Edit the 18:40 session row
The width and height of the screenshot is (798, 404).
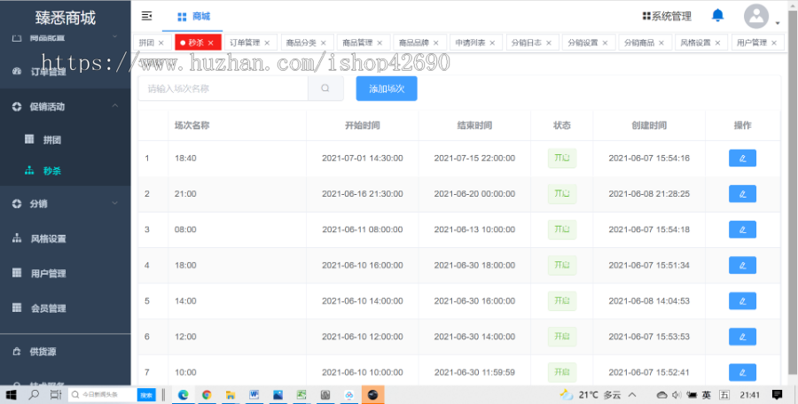pyautogui.click(x=742, y=159)
